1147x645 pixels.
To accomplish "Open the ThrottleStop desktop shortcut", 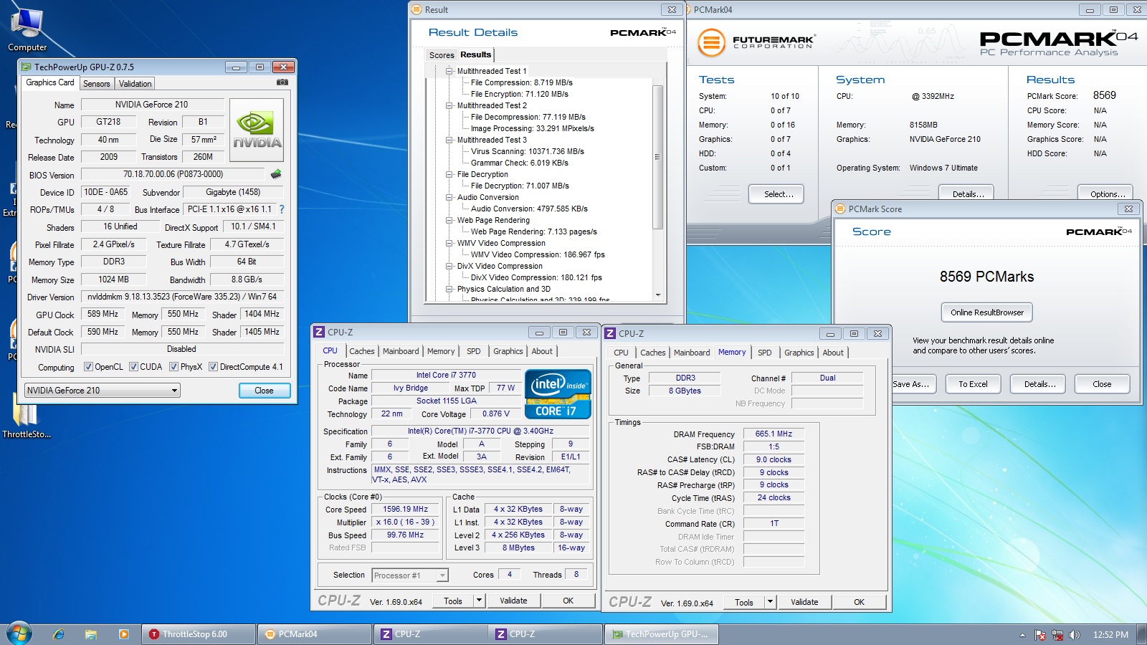I will pyautogui.click(x=26, y=416).
